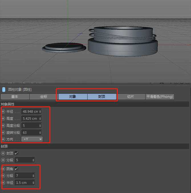Click keyframe dot beside 旋转分段
Screen dimensions: 191x193
[x=3, y=132]
